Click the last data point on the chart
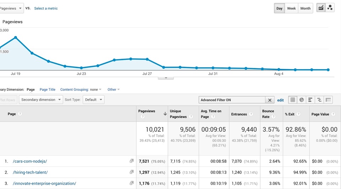This screenshot has width=341, height=189. [328, 70]
